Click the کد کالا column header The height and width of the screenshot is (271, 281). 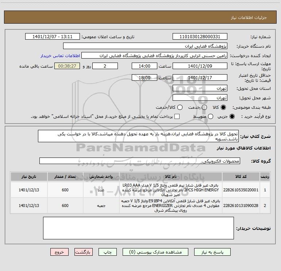tap(241, 176)
